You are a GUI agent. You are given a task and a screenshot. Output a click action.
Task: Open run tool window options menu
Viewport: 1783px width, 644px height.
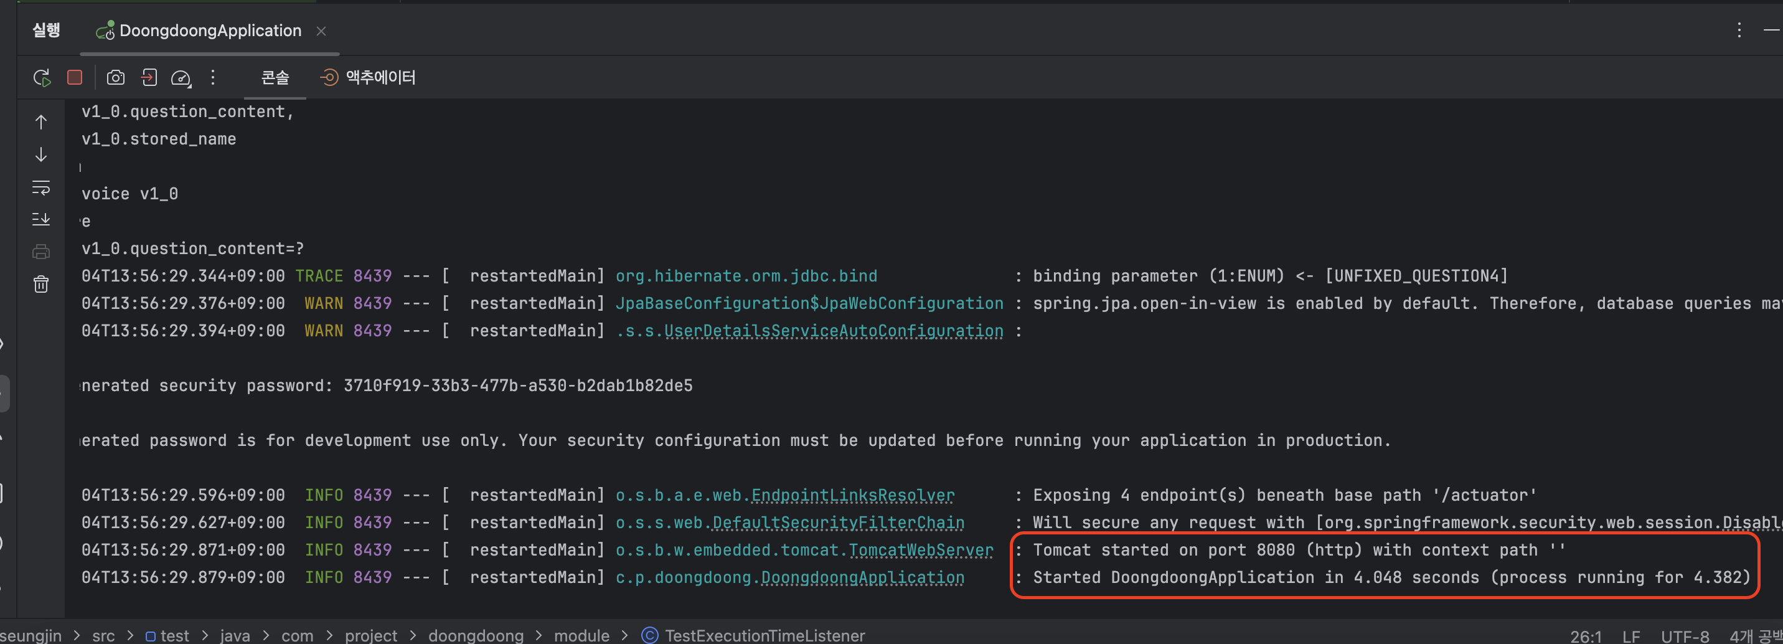[1739, 30]
